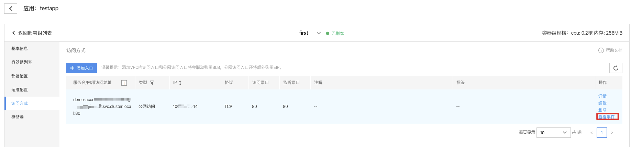This screenshot has height=147, width=631.
Task: Select page number 1 in pagination
Action: click(x=602, y=133)
